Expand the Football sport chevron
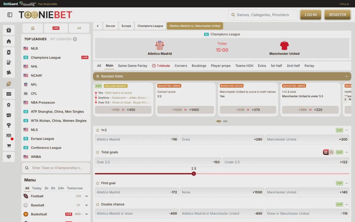This screenshot has height=222, width=355. point(87,196)
